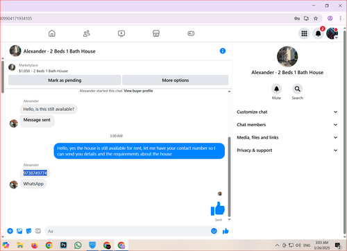Open the notifications bell with badge
Image resolution: width=347 pixels, height=251 pixels.
point(319,33)
